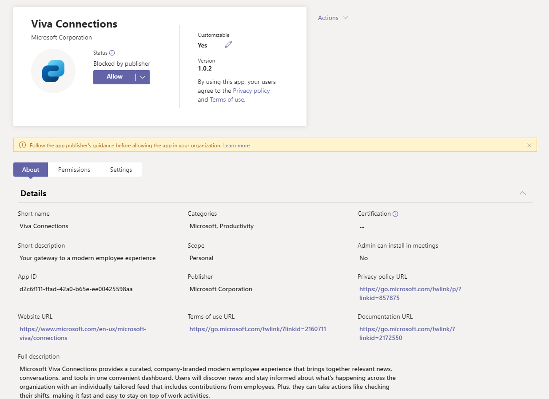Dismiss the publisher guidance warning banner
Screen dimensions: 549x399
pos(529,145)
